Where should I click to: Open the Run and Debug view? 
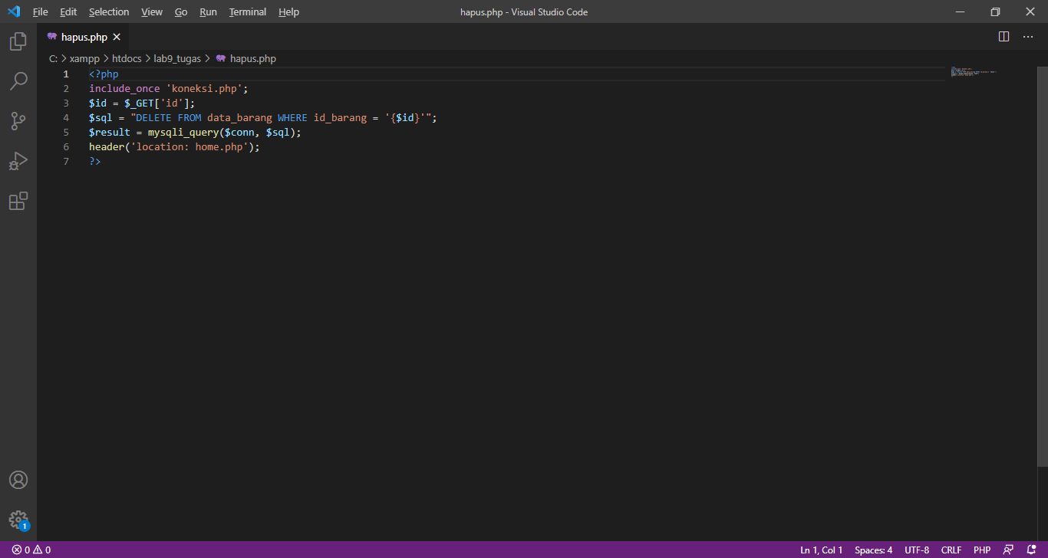coord(18,160)
